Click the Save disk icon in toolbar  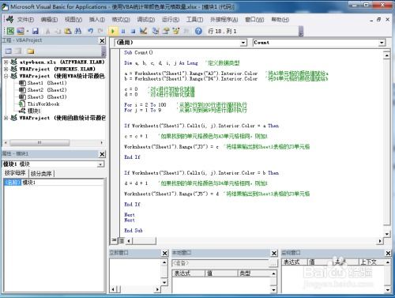(36, 31)
